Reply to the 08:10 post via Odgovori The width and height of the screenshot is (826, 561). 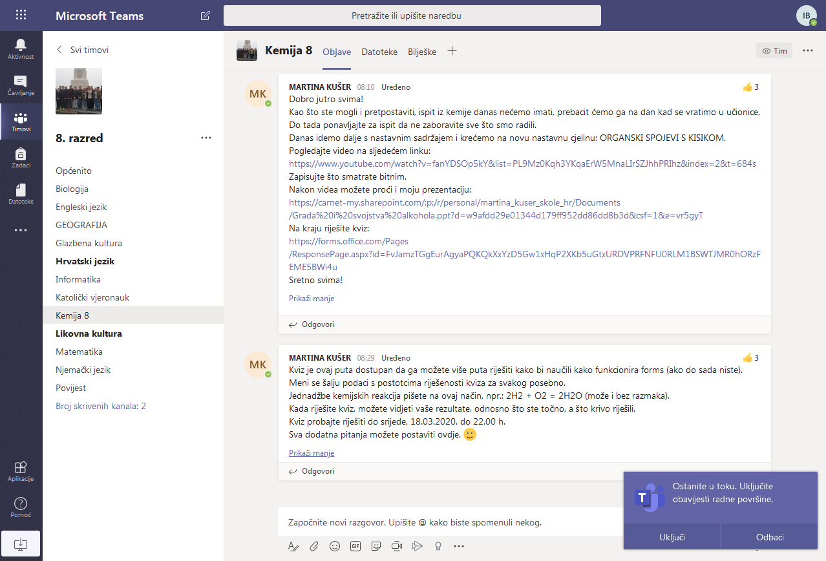point(312,324)
